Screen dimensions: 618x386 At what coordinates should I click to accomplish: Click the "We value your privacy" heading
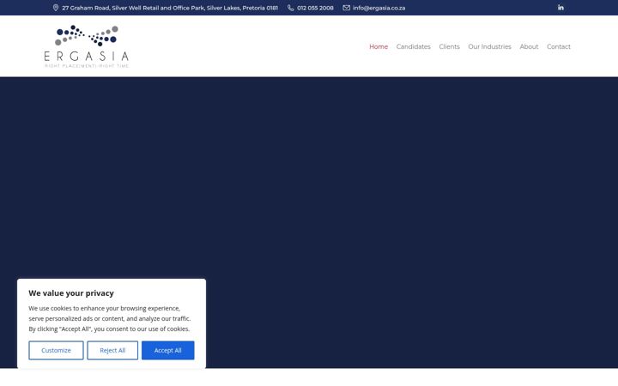[71, 293]
